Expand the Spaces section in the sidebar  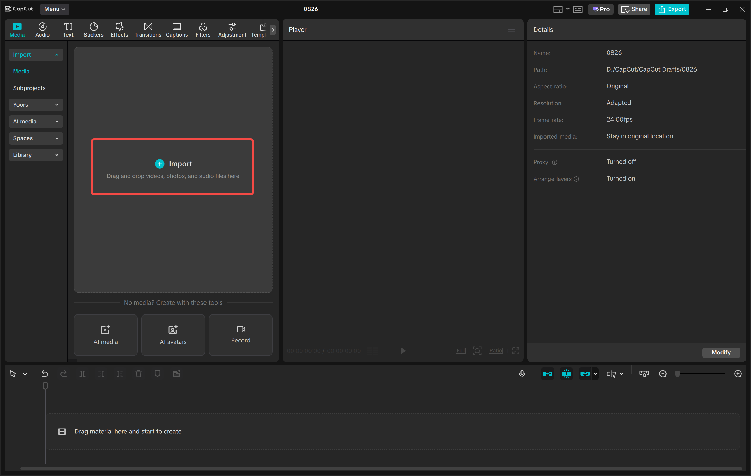point(35,138)
